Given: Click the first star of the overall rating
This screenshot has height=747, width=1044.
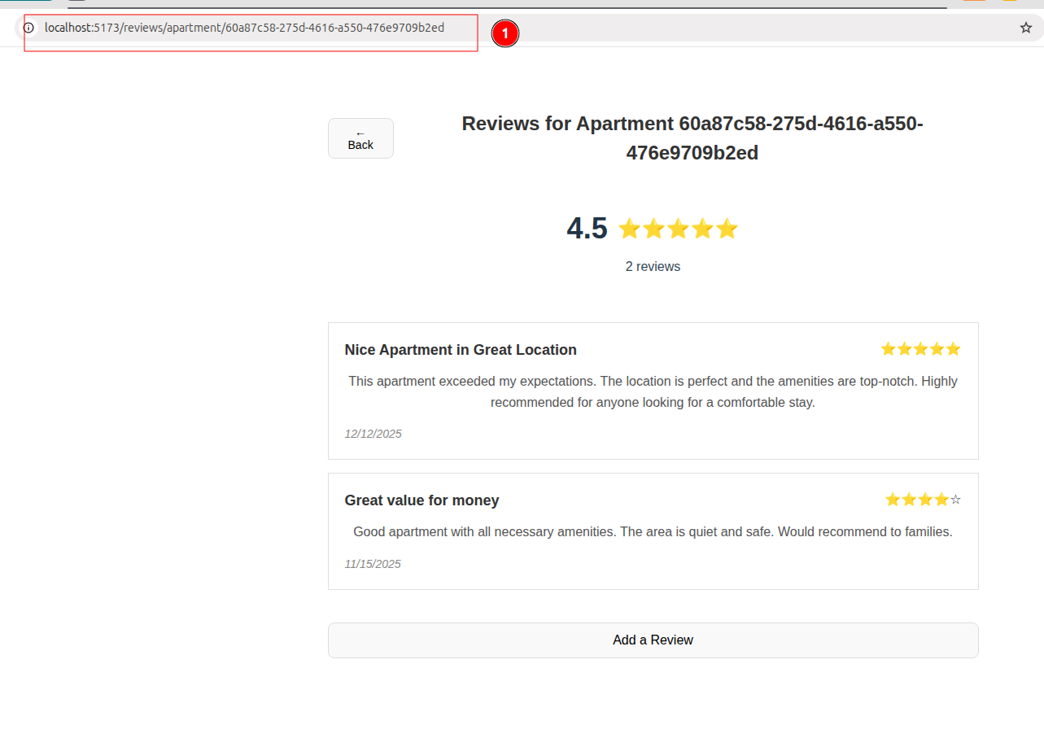Looking at the screenshot, I should coord(629,229).
